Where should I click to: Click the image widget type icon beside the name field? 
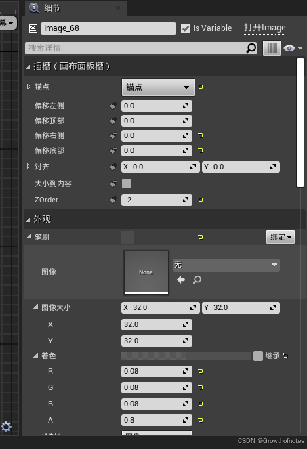click(33, 28)
